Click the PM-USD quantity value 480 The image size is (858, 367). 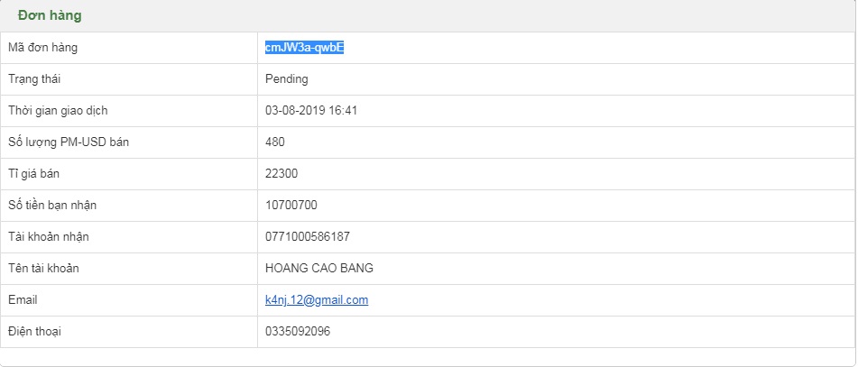tap(275, 142)
